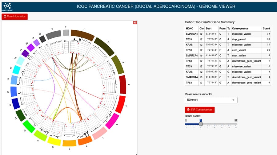Select the TP53 stop_gained table row

coord(228,39)
